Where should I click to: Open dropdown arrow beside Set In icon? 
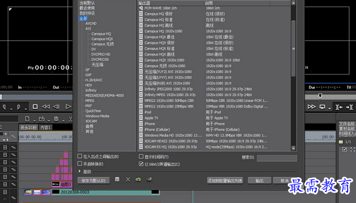[11, 109]
